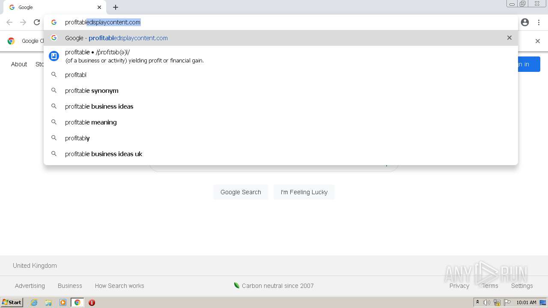This screenshot has width=548, height=308.
Task: Go forward with the right arrow button
Action: tap(23, 22)
